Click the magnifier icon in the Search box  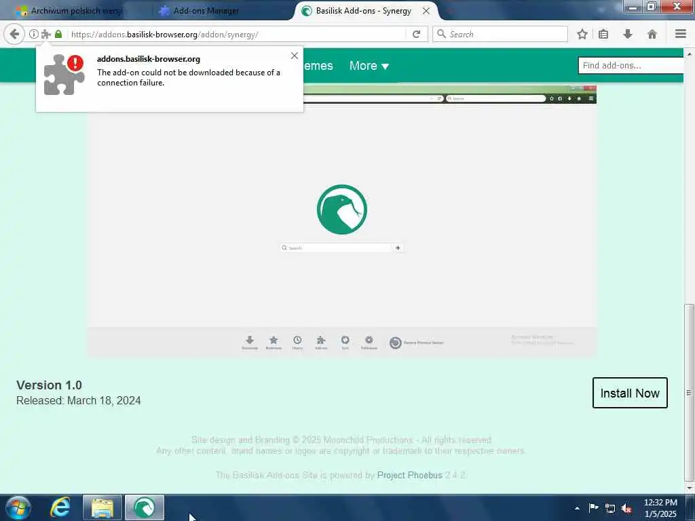pyautogui.click(x=441, y=34)
